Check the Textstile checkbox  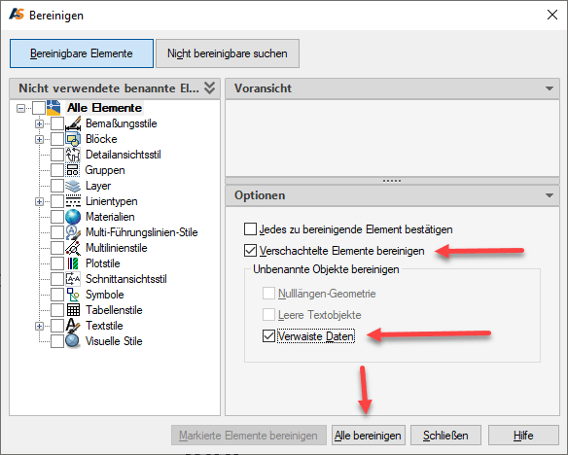tap(57, 326)
